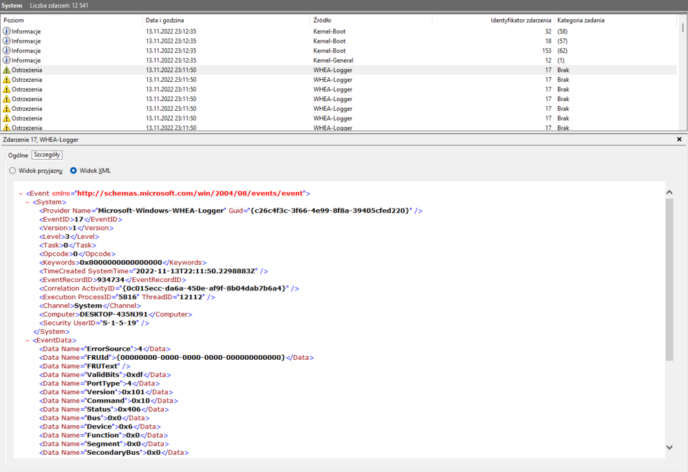The width and height of the screenshot is (688, 472).
Task: Sort by Identyfikator zdarzenia column header
Action: pyautogui.click(x=493, y=20)
